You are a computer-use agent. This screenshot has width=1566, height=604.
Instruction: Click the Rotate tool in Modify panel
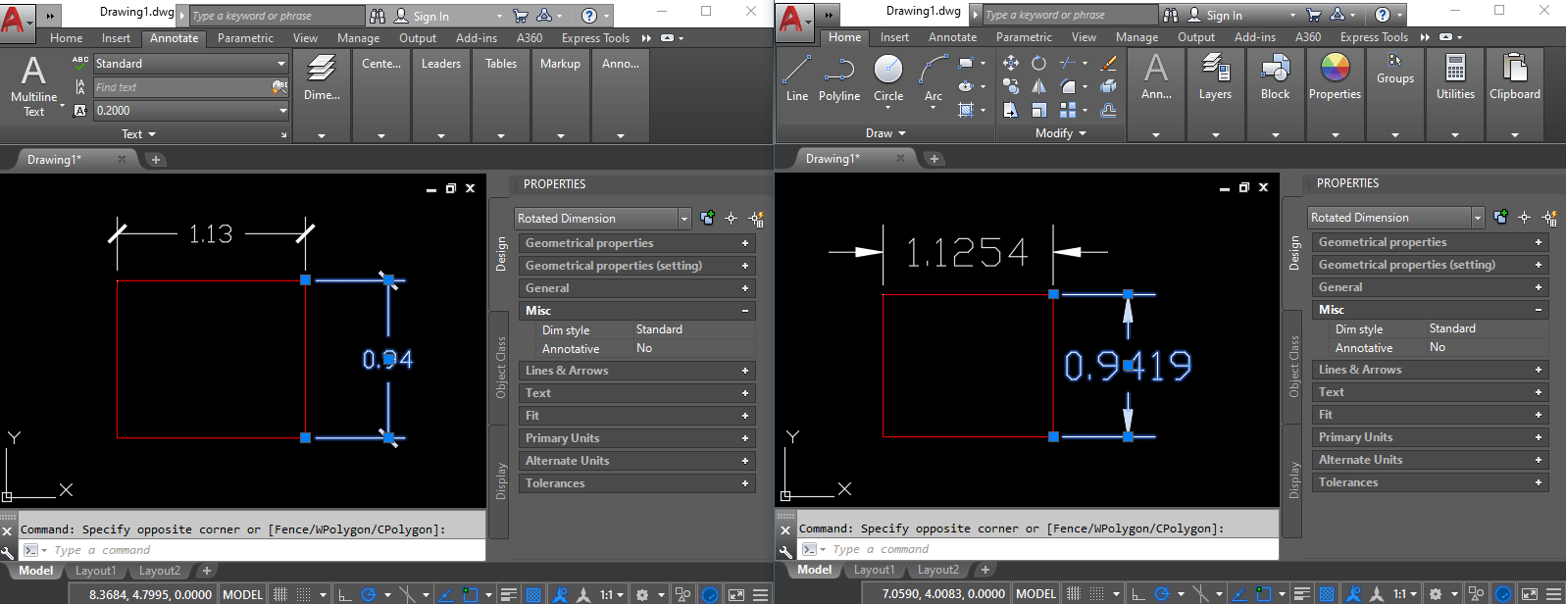(x=1038, y=63)
